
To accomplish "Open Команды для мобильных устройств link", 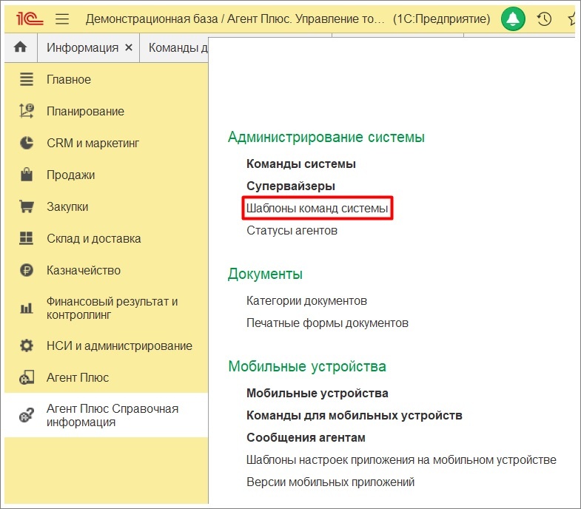I will [x=355, y=415].
